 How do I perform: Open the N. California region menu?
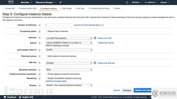(x=151, y=2)
